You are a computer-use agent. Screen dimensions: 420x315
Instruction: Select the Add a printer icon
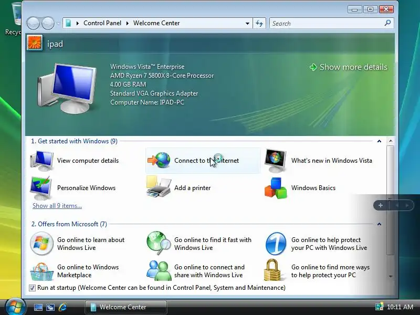(159, 187)
